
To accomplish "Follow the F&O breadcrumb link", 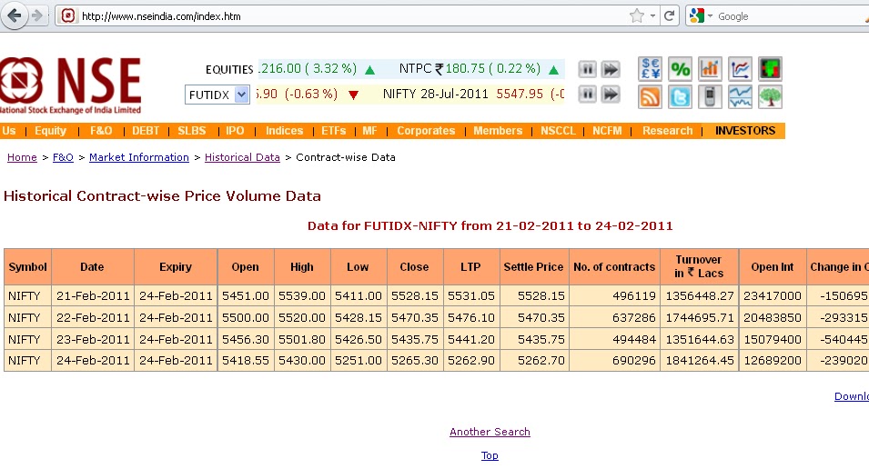I will [x=63, y=157].
